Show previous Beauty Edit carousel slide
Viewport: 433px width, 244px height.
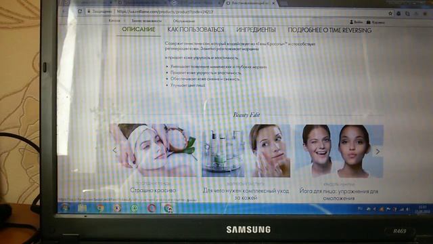tap(115, 150)
